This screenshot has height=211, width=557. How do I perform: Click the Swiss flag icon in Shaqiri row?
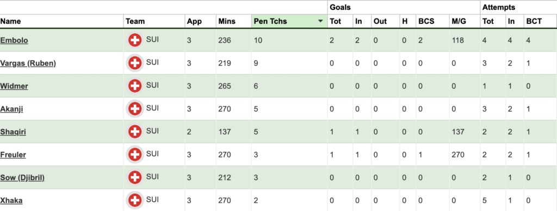(x=135, y=132)
